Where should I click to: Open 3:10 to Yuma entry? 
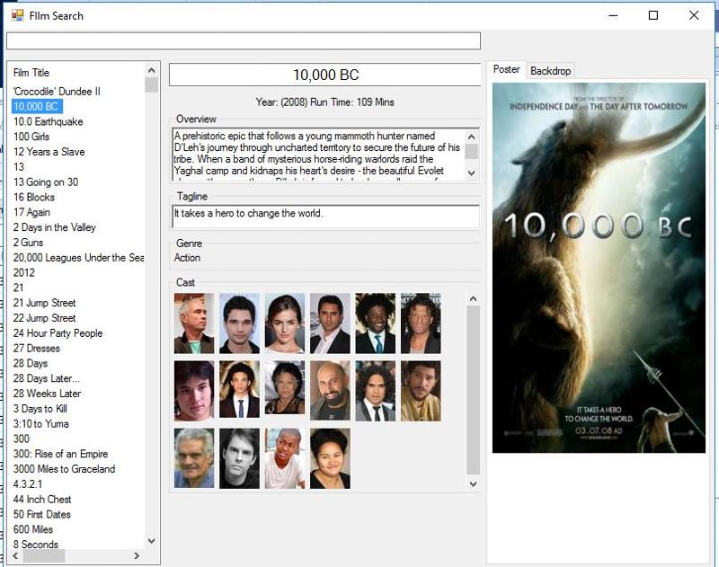pos(40,424)
